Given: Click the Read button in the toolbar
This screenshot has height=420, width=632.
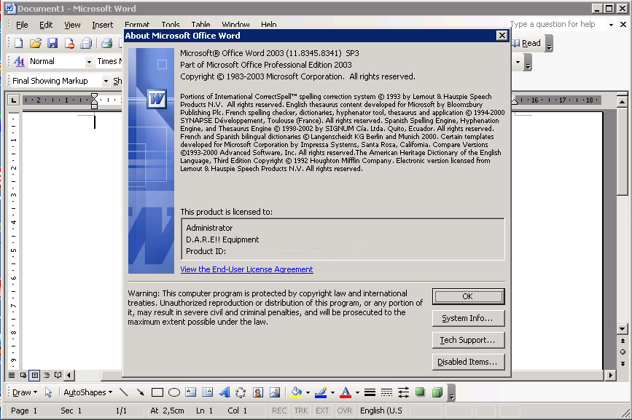Looking at the screenshot, I should pos(527,43).
